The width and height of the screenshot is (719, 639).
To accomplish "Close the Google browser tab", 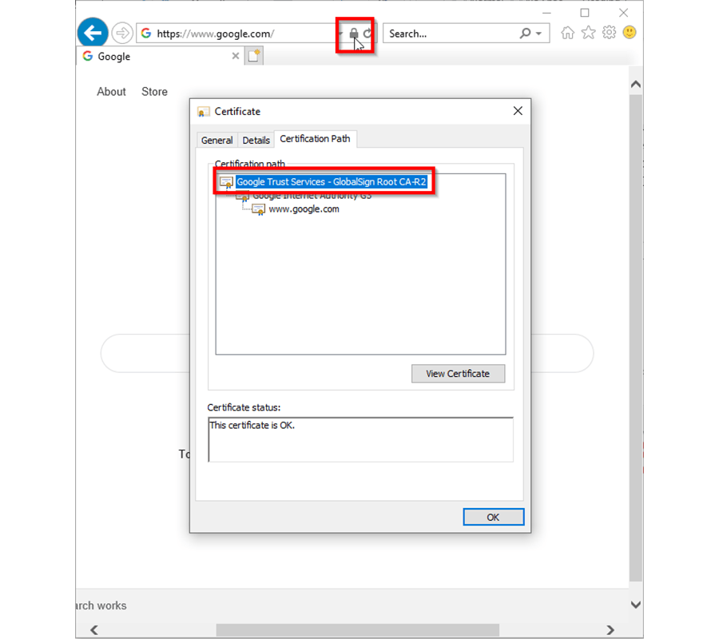I will click(x=235, y=56).
